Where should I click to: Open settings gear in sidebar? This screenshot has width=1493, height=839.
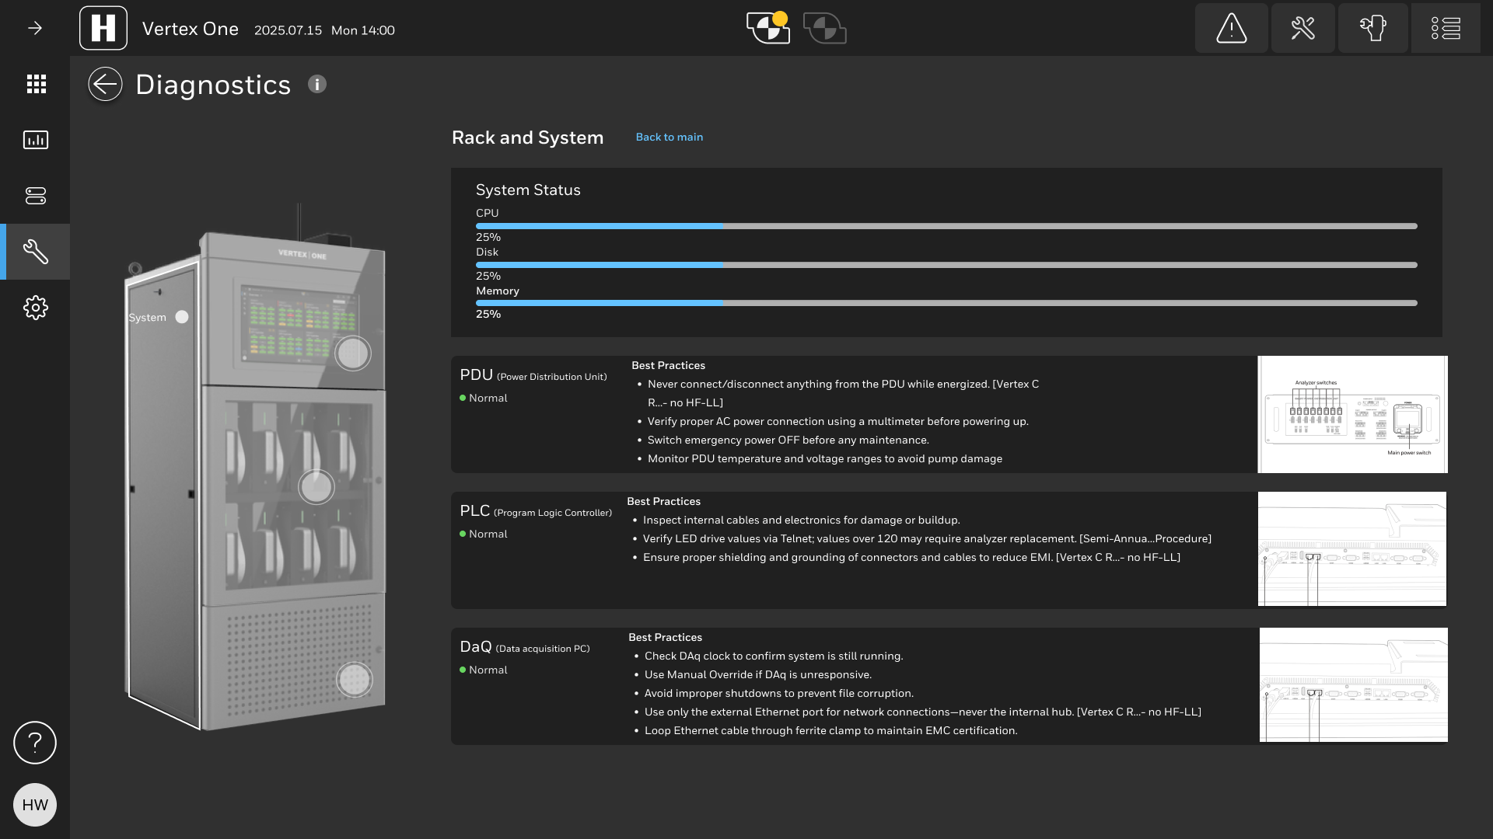point(36,308)
